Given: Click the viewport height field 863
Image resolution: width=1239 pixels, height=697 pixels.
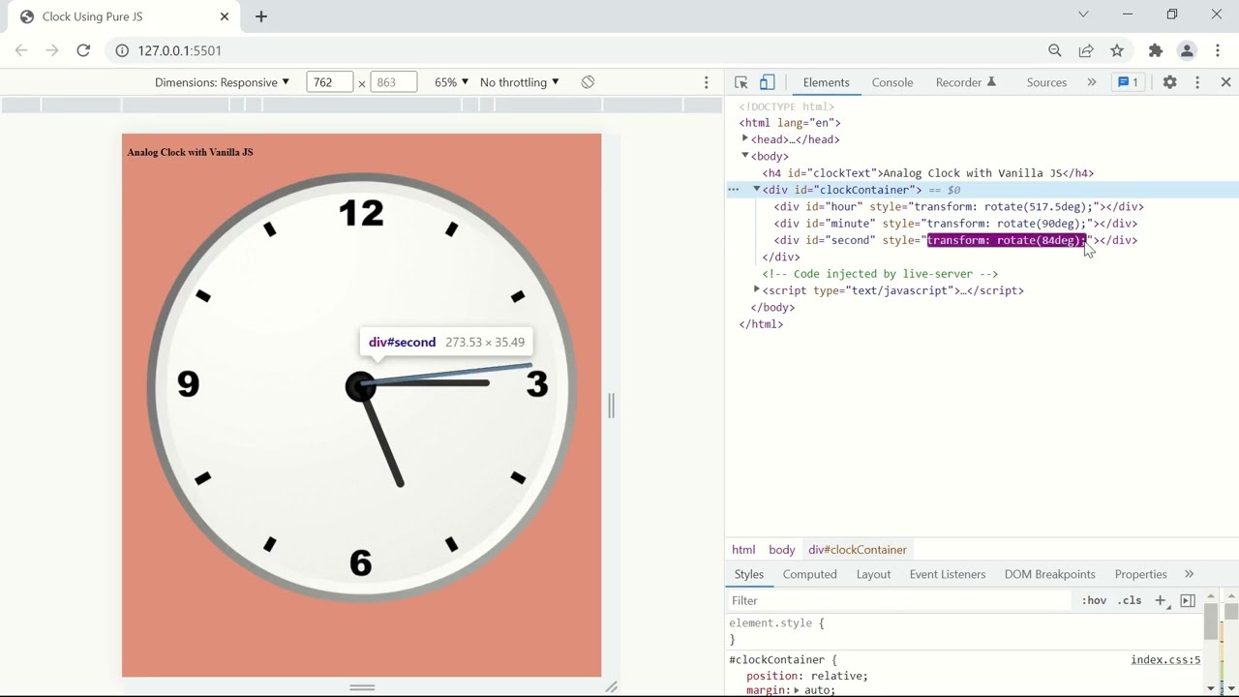Looking at the screenshot, I should (x=393, y=82).
